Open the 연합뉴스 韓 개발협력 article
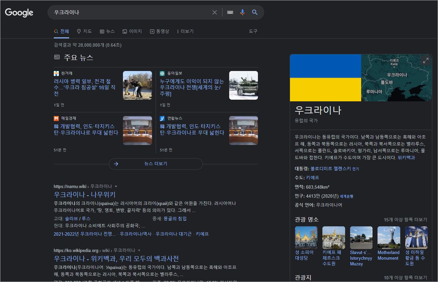 coord(192,129)
